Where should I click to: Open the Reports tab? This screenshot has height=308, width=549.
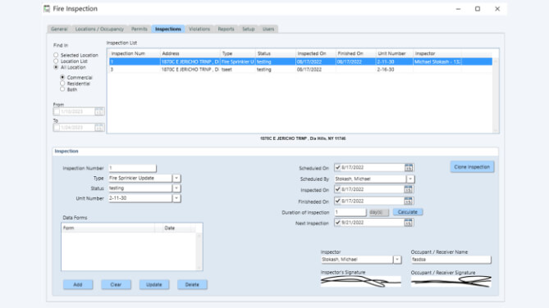click(226, 29)
